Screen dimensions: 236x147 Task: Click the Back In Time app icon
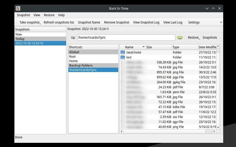(x=18, y=8)
